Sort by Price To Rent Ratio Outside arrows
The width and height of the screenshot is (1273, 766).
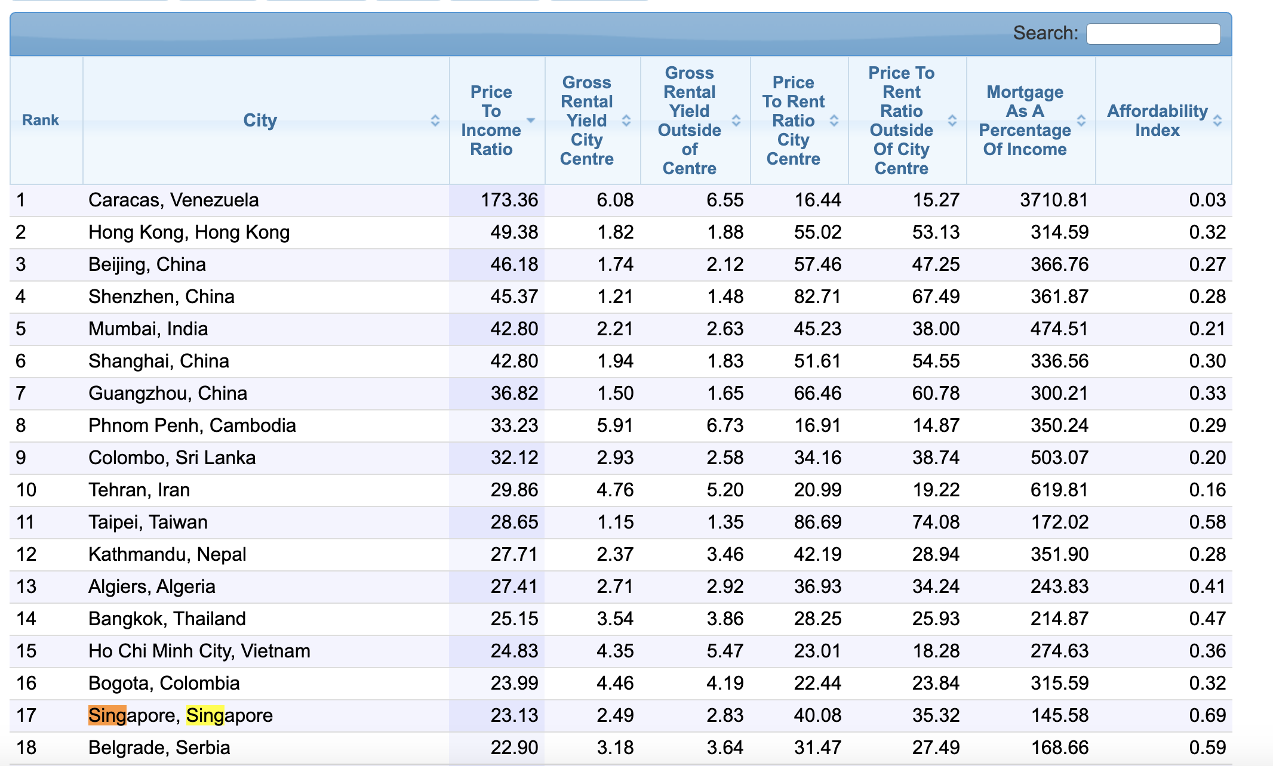coord(952,121)
